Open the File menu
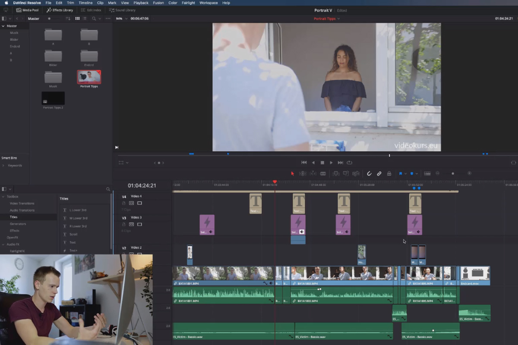Screen dimensions: 518x345 48,3
